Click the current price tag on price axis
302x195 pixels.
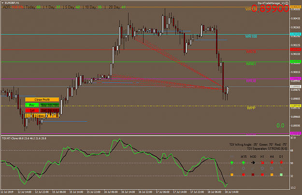(x=295, y=87)
